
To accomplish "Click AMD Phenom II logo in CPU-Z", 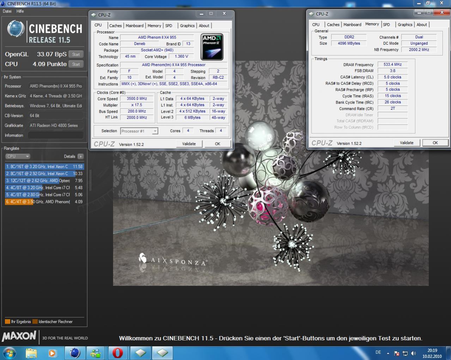I will tap(212, 47).
